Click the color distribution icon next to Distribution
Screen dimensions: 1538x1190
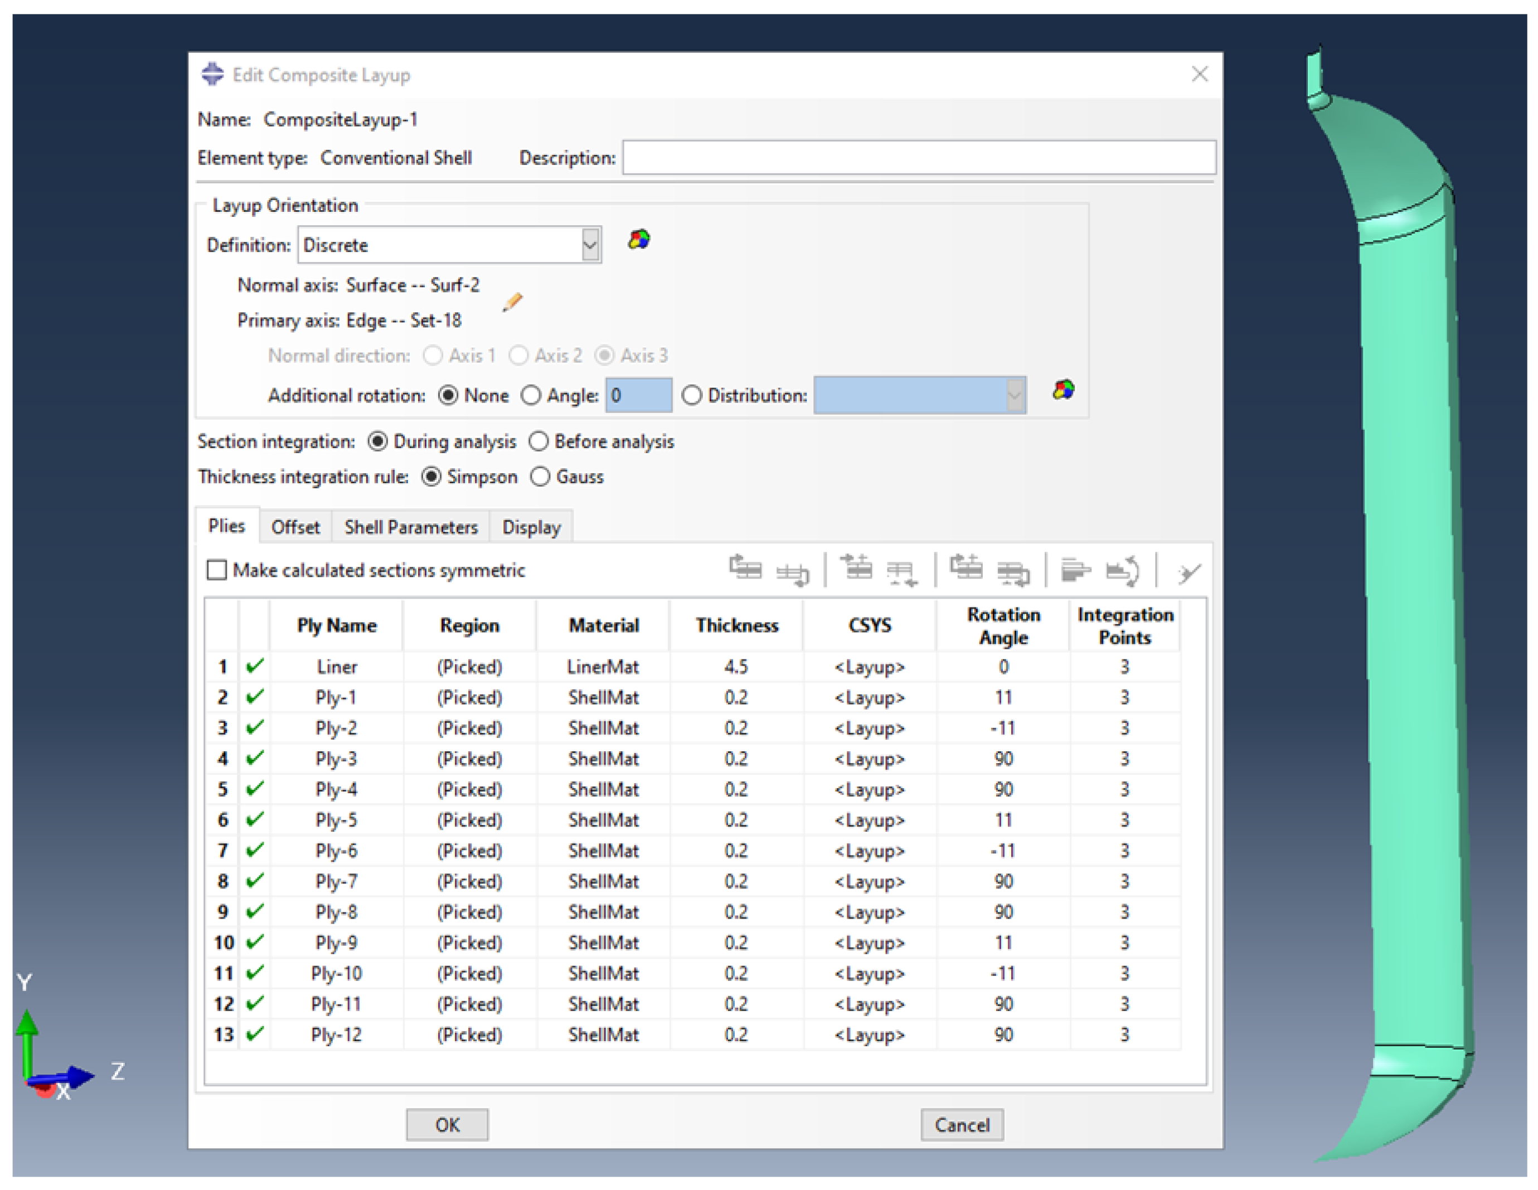coord(1064,390)
